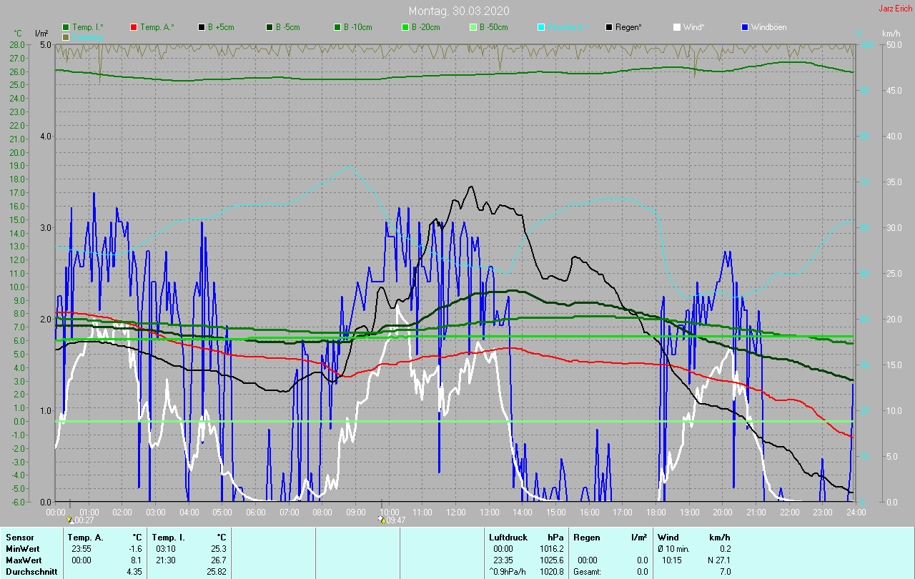Click the white Wind* legend square
Image resolution: width=915 pixels, height=579 pixels.
(677, 27)
